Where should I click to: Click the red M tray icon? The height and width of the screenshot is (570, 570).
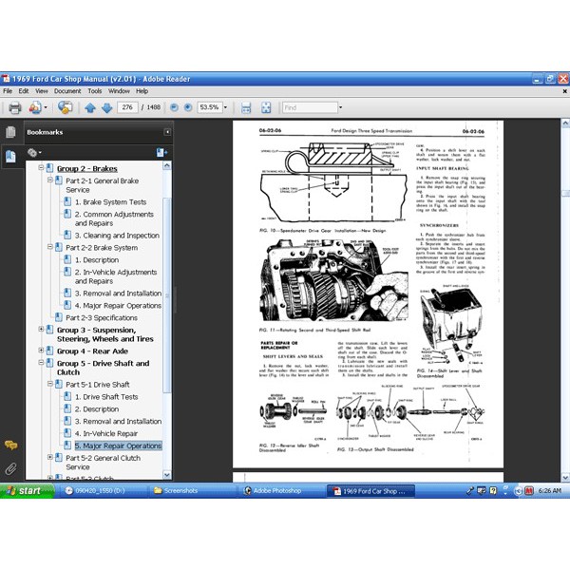click(x=529, y=491)
